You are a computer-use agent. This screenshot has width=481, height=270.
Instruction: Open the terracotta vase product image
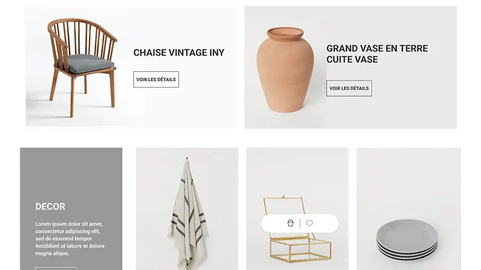(285, 70)
